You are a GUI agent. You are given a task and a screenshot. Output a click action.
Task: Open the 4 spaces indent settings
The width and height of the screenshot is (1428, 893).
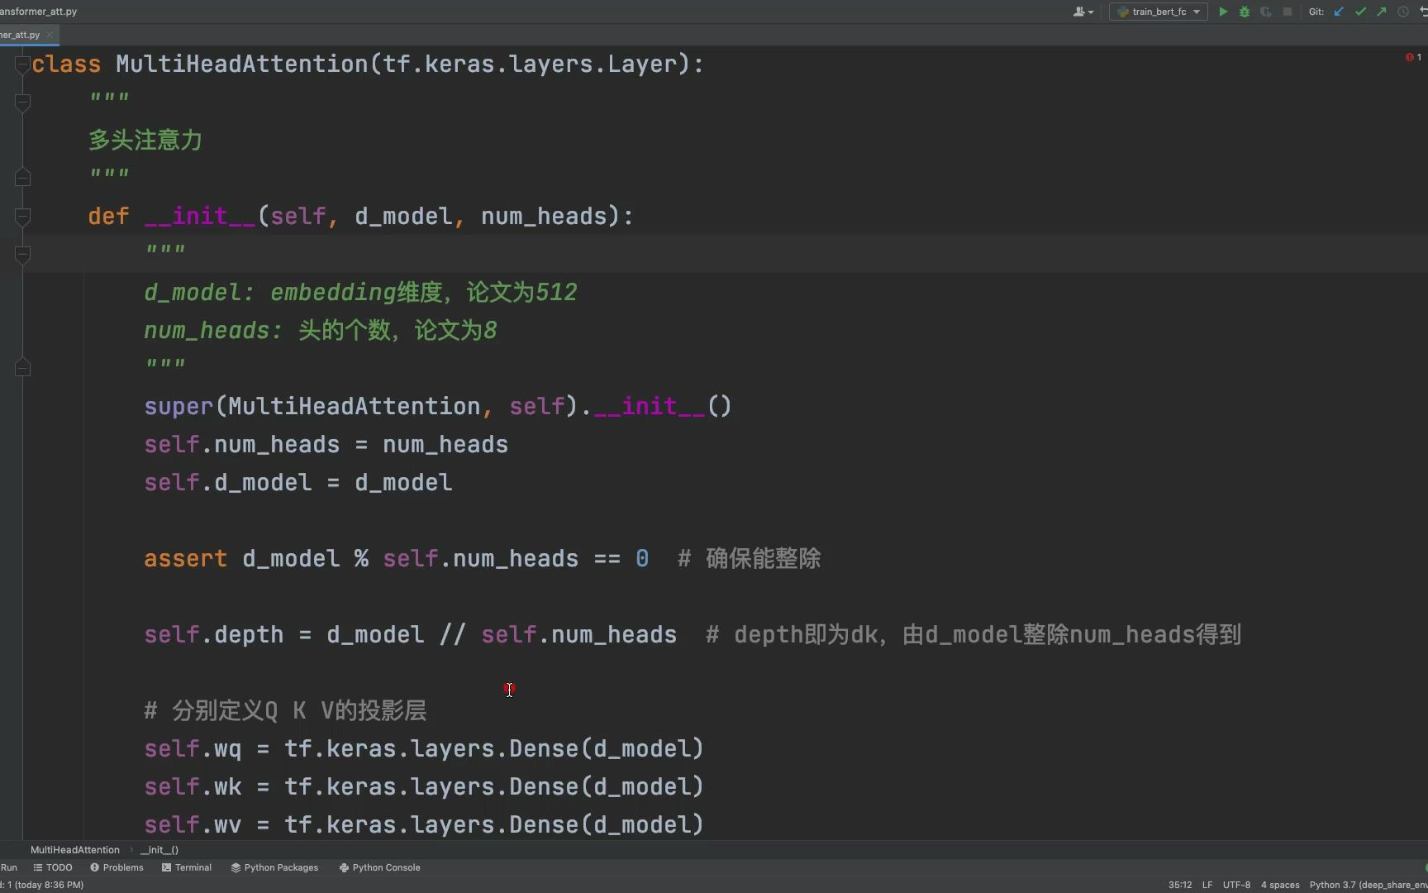1280,885
